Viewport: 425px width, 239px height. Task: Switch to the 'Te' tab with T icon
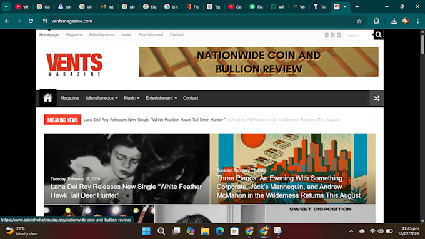(320, 7)
